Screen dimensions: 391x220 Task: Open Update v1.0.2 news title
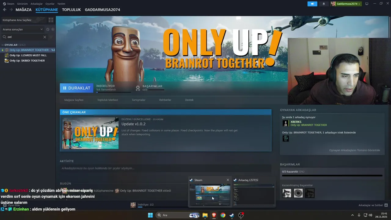tap(133, 124)
